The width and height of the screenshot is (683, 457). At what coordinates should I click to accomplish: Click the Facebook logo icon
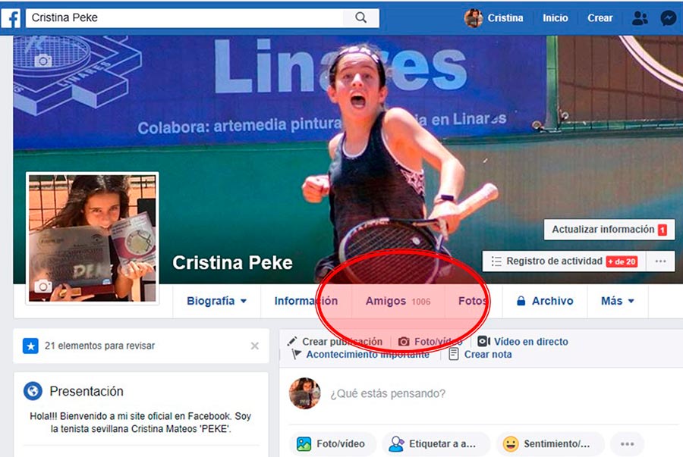[x=11, y=17]
